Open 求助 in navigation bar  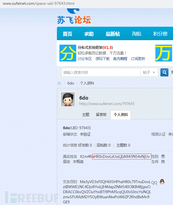coord(89,34)
